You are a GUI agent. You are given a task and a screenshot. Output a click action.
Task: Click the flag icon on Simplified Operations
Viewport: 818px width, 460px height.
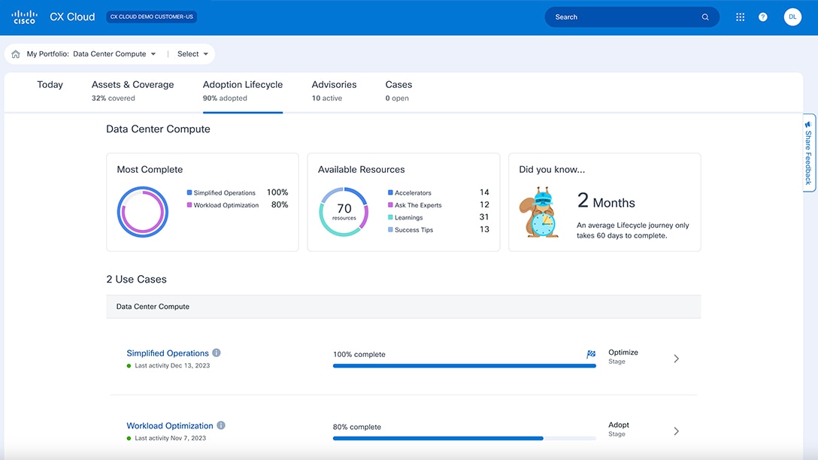(590, 354)
